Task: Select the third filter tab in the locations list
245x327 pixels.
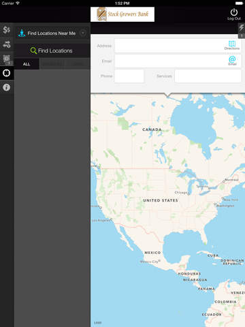Action: pyautogui.click(x=78, y=64)
